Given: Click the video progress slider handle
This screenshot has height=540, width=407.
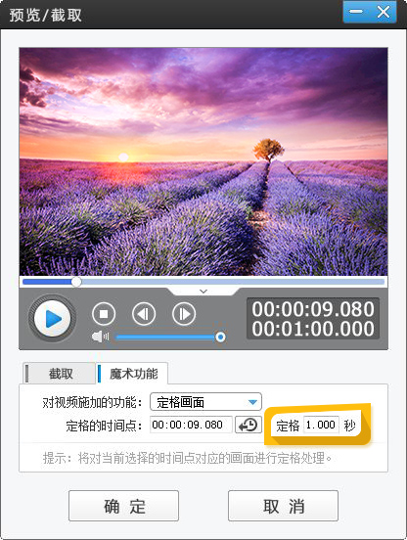Looking at the screenshot, I should [x=76, y=282].
